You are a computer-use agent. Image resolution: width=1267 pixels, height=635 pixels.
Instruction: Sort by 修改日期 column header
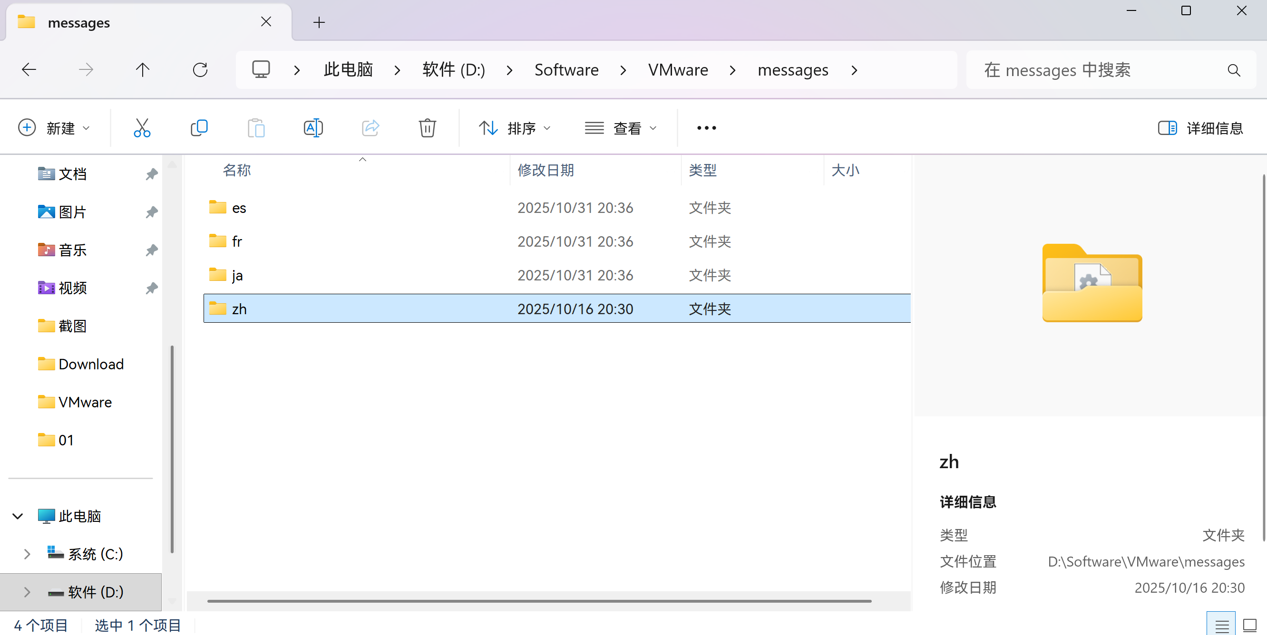tap(546, 170)
